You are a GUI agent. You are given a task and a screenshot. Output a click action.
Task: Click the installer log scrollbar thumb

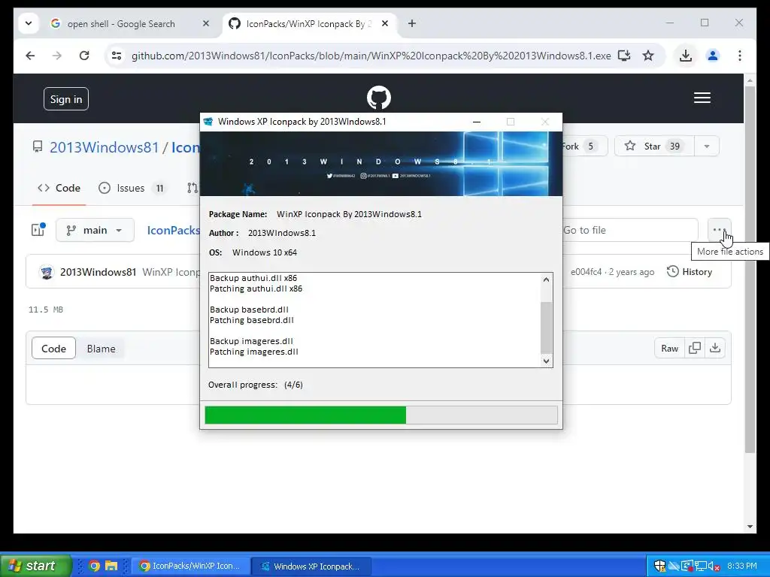pos(546,328)
